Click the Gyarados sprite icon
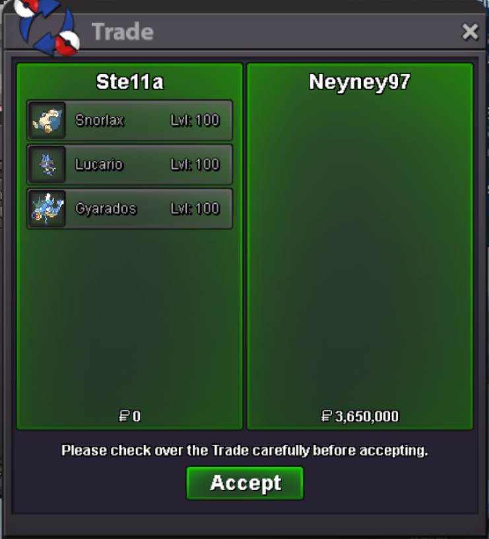Screen dimensions: 489x539 click(x=47, y=208)
